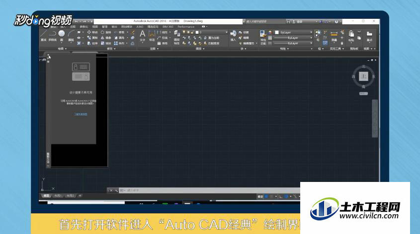The image size is (420, 234).
Task: Click the Stretch (拉伸) tool
Action: tap(92, 43)
